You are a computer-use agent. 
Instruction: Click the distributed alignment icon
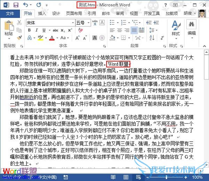click(141, 30)
